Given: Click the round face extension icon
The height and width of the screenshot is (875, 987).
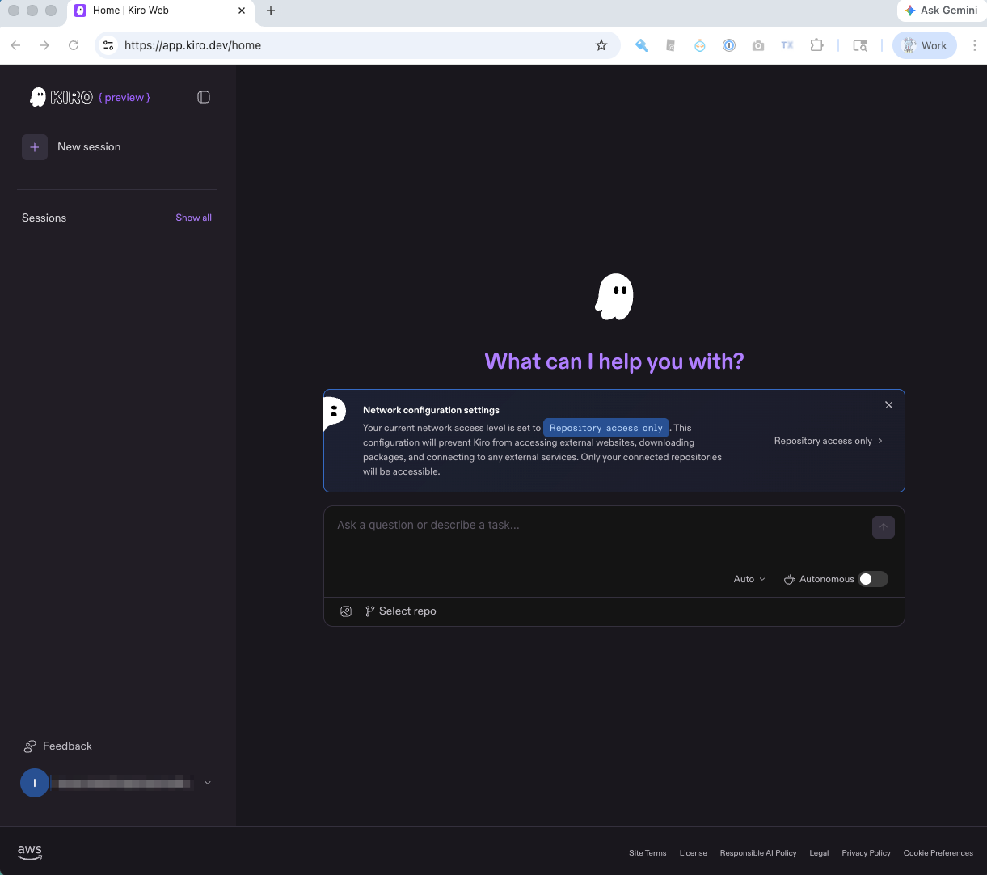Looking at the screenshot, I should (x=700, y=45).
